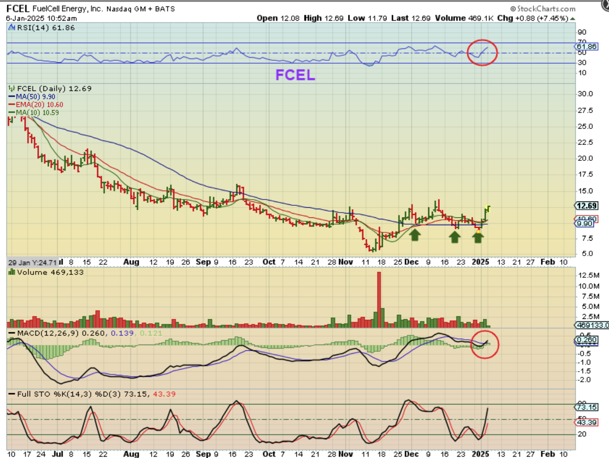Select the Open 12.08 value

click(277, 18)
